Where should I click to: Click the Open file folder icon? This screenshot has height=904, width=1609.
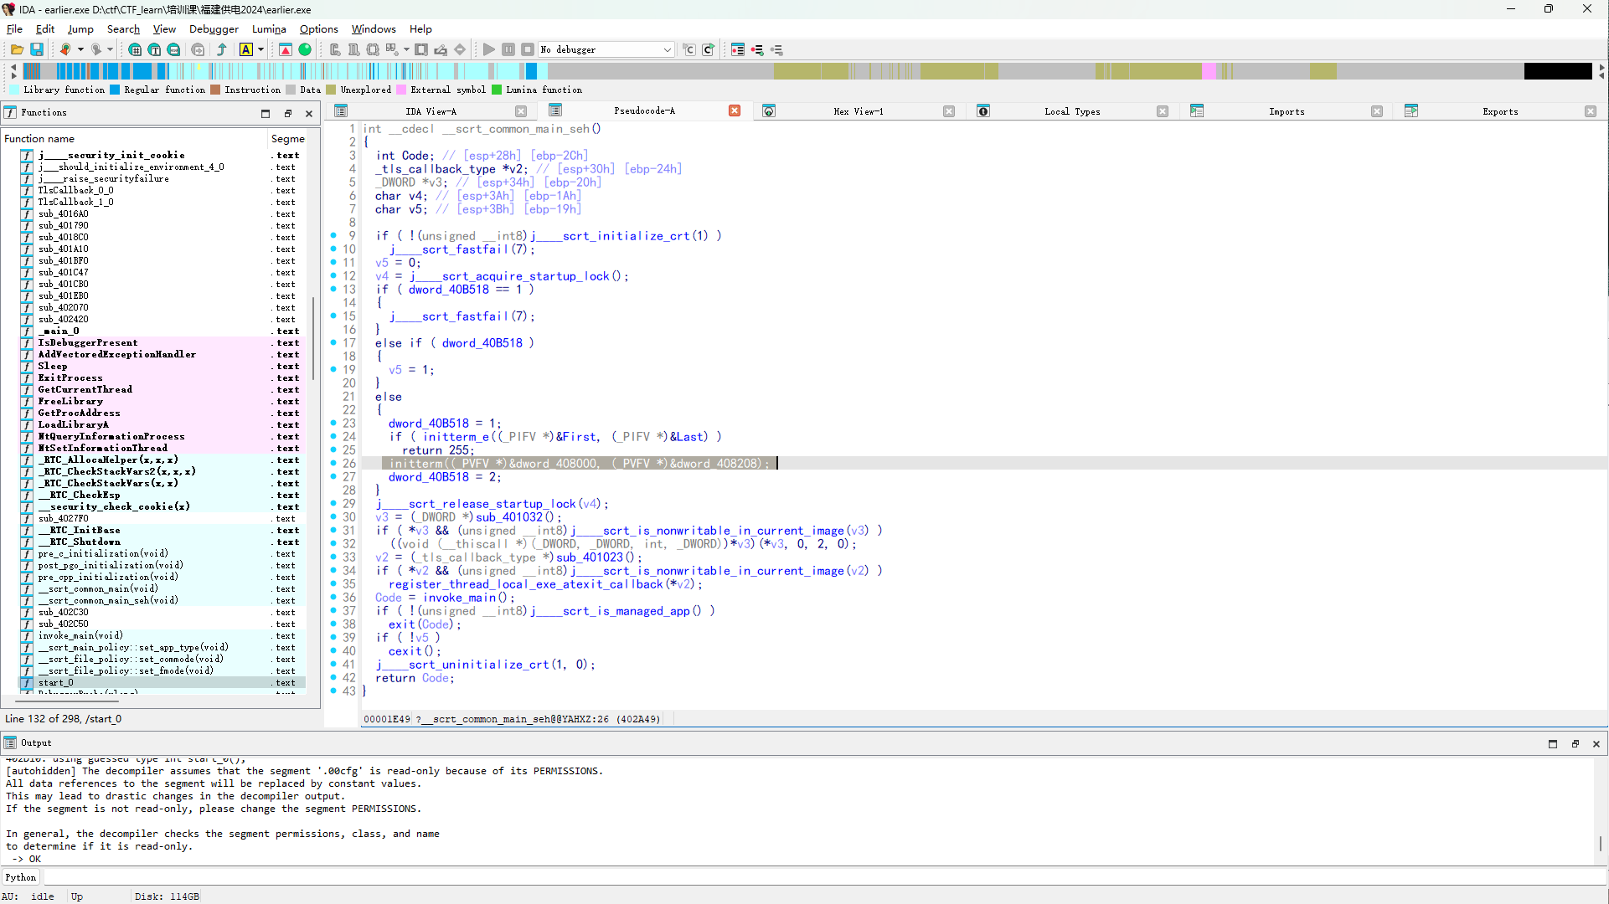click(17, 50)
